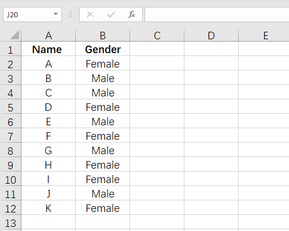Select row 1 header
Screen dimensions: 289x231
(x=10, y=49)
